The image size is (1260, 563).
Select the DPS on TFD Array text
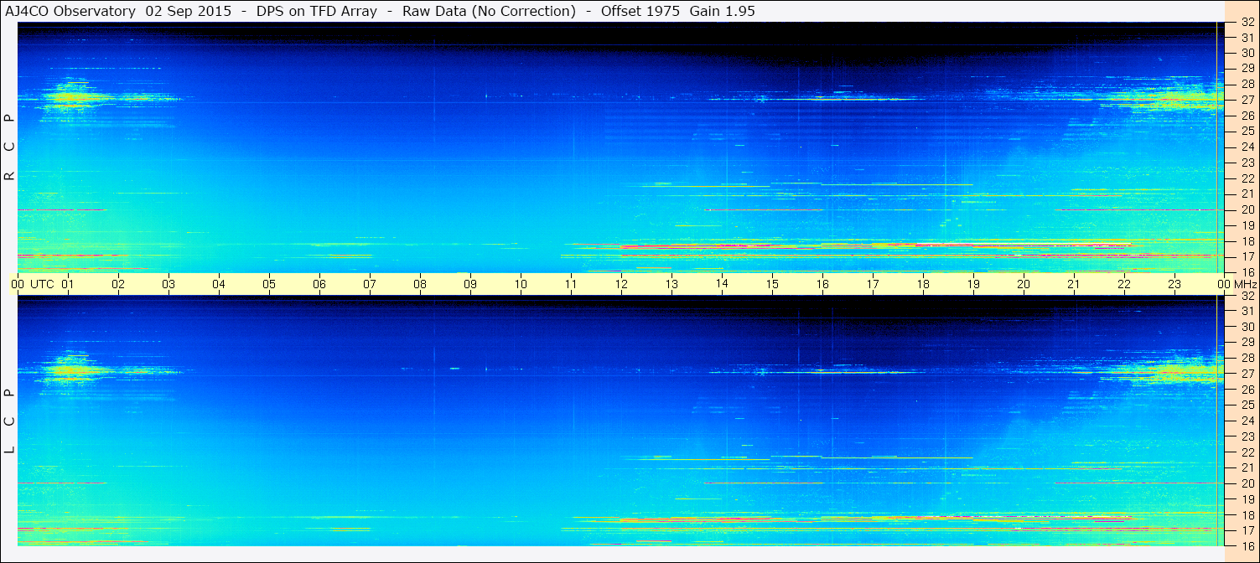[317, 11]
